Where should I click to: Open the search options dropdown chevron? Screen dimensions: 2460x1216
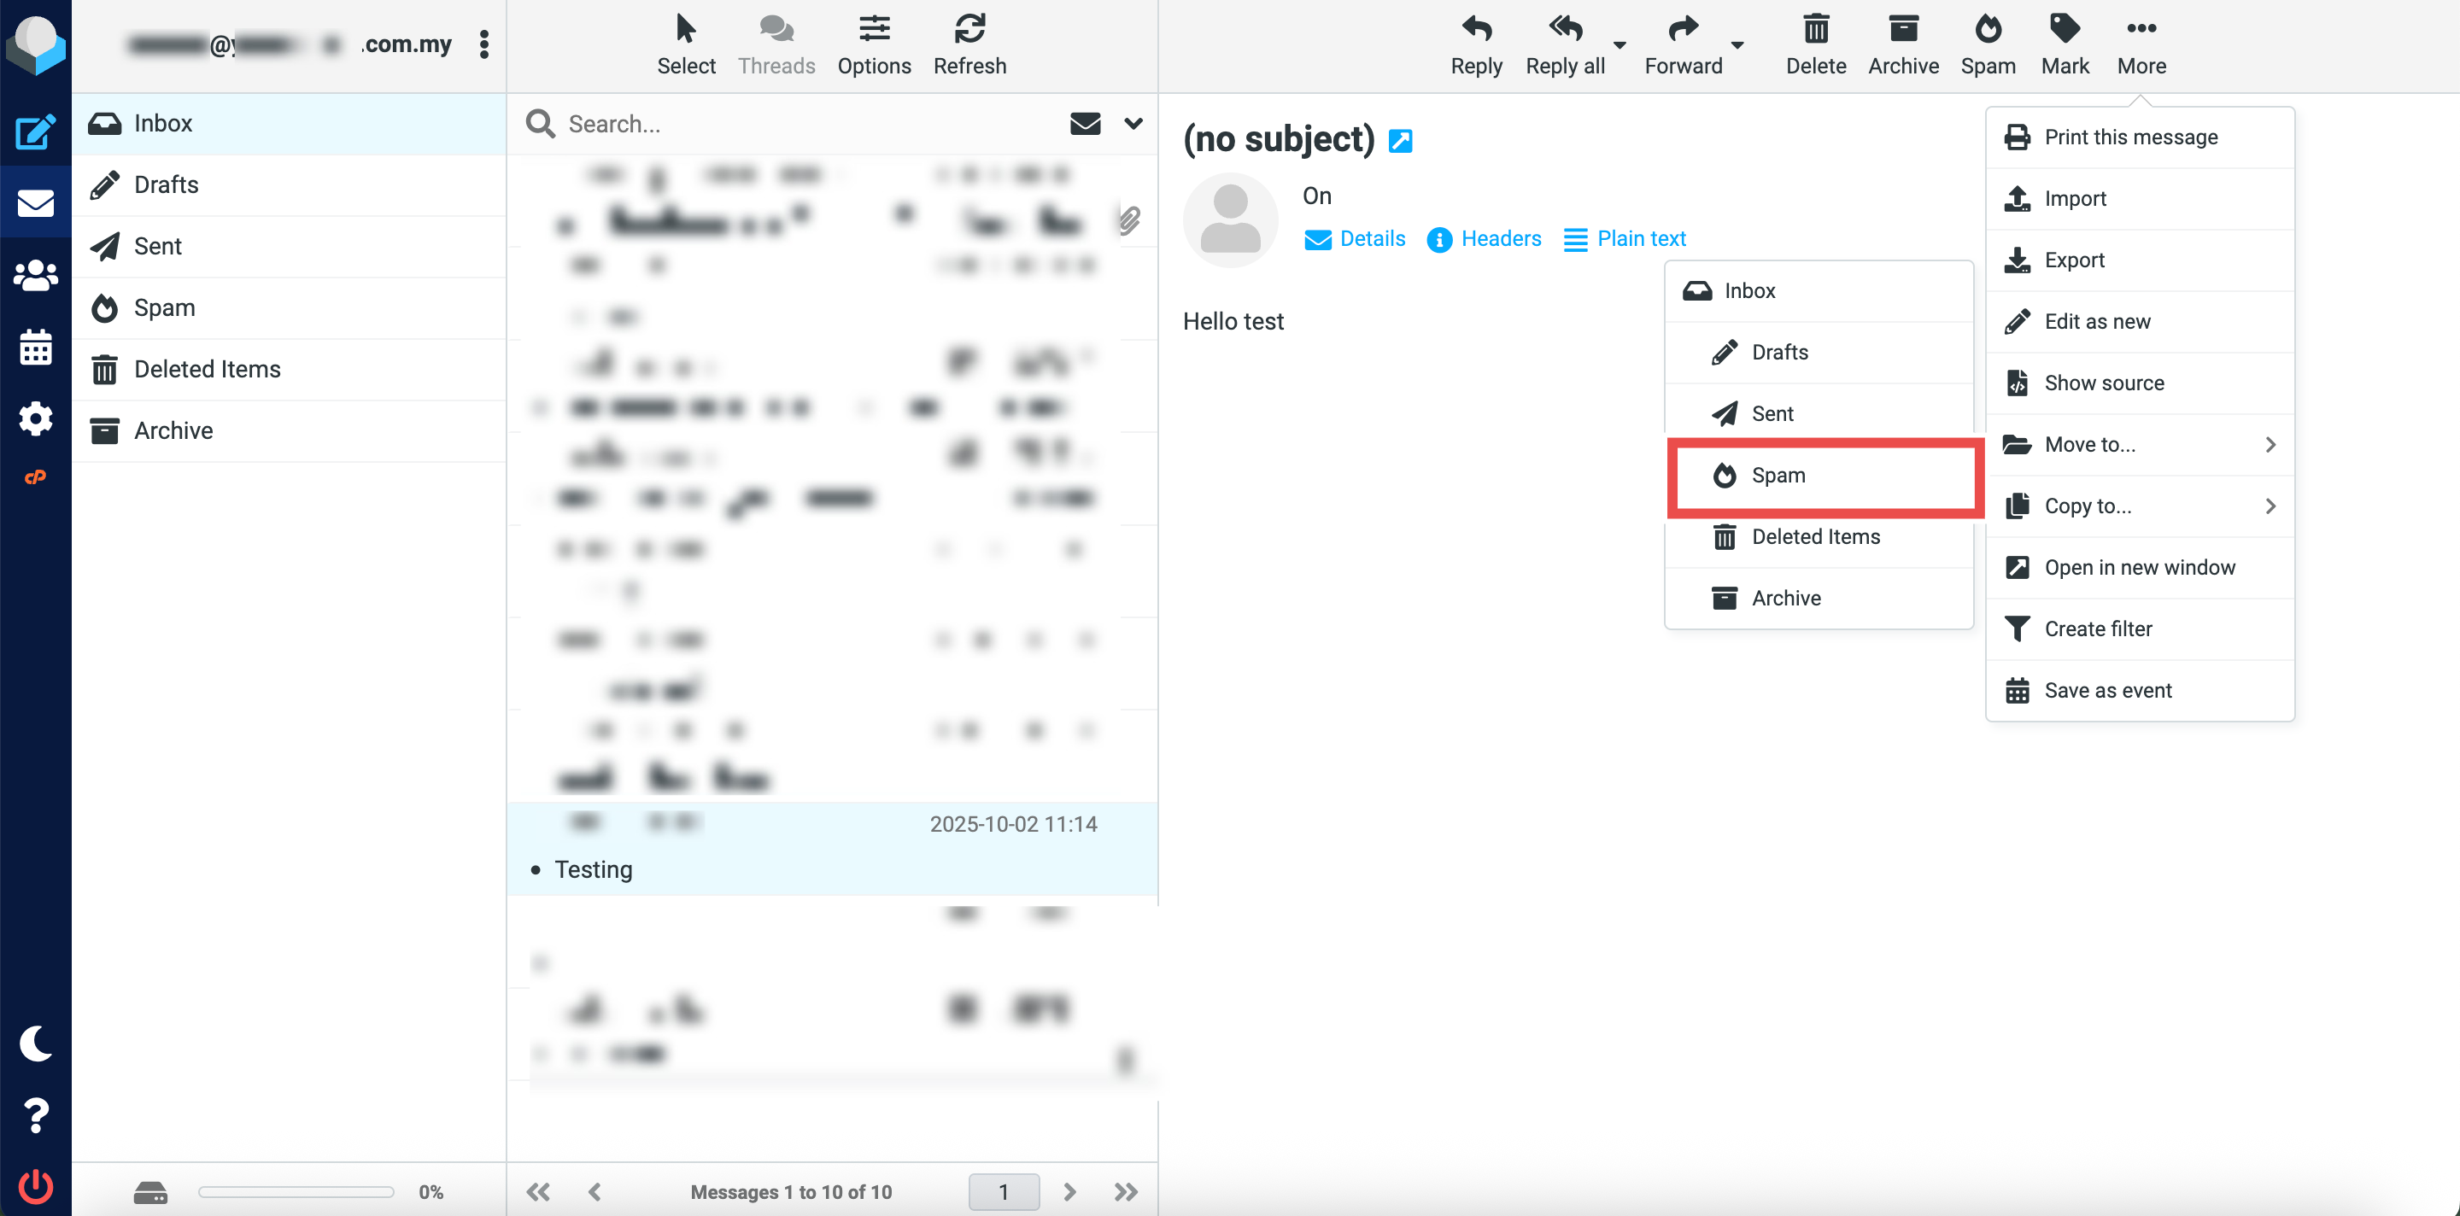pos(1133,123)
